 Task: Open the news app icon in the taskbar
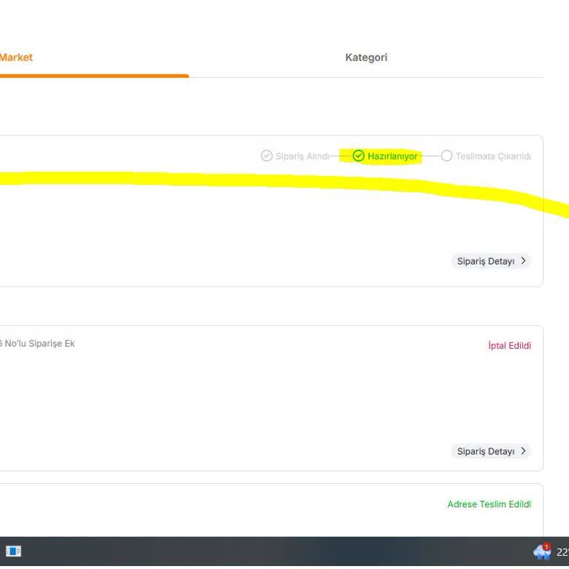(13, 551)
